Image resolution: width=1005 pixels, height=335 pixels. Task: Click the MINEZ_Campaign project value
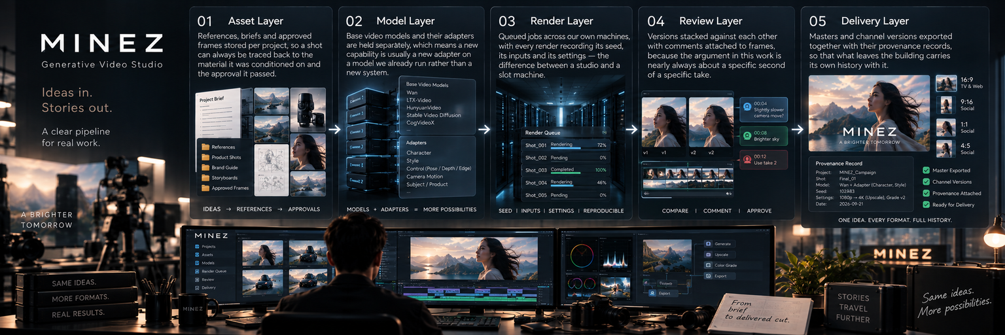click(x=858, y=171)
